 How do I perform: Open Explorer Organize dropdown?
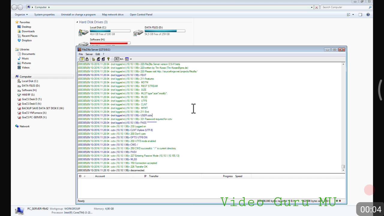[21, 14]
